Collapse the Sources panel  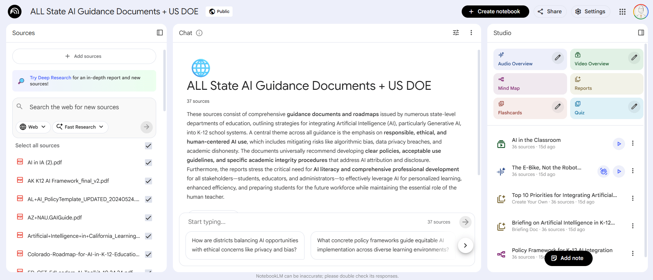(x=160, y=33)
